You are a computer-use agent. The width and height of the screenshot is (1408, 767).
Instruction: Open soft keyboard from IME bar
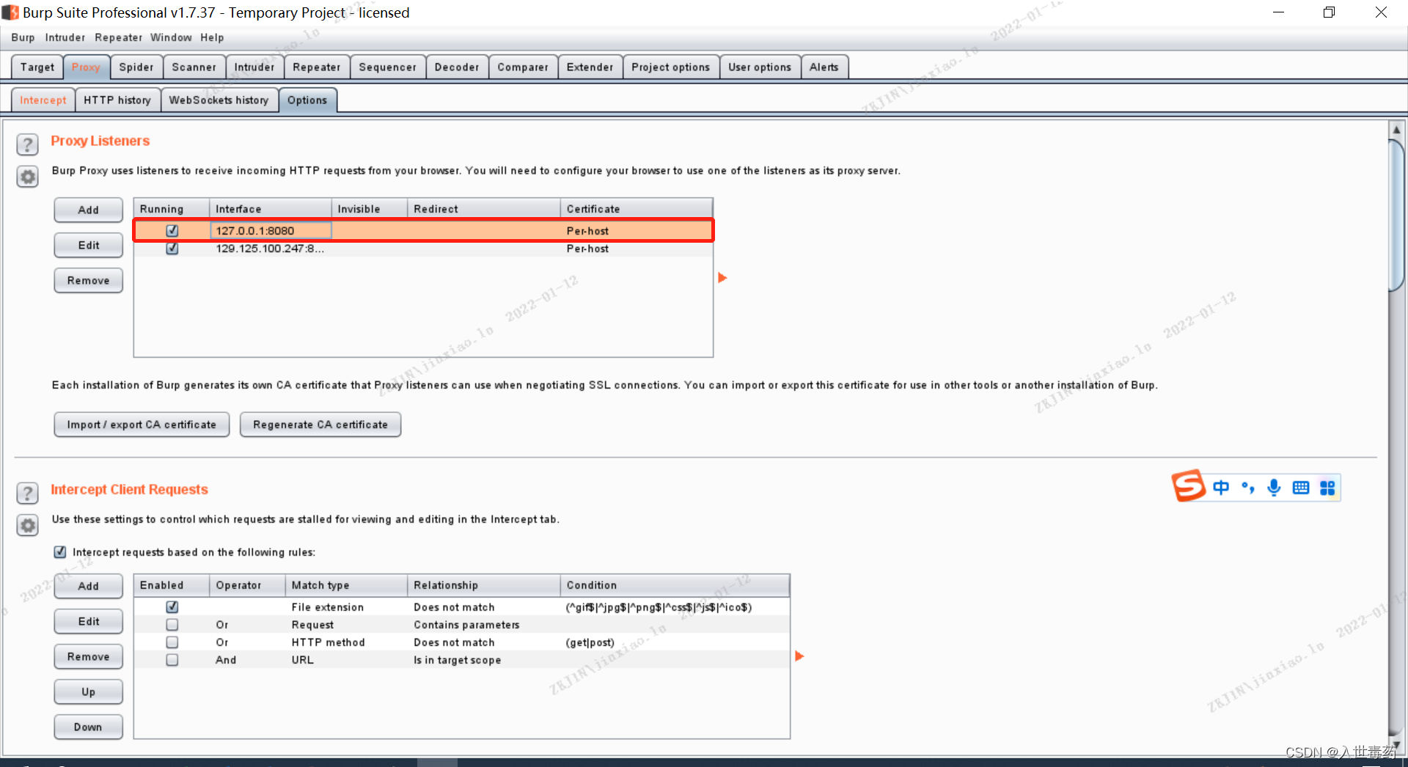1301,488
